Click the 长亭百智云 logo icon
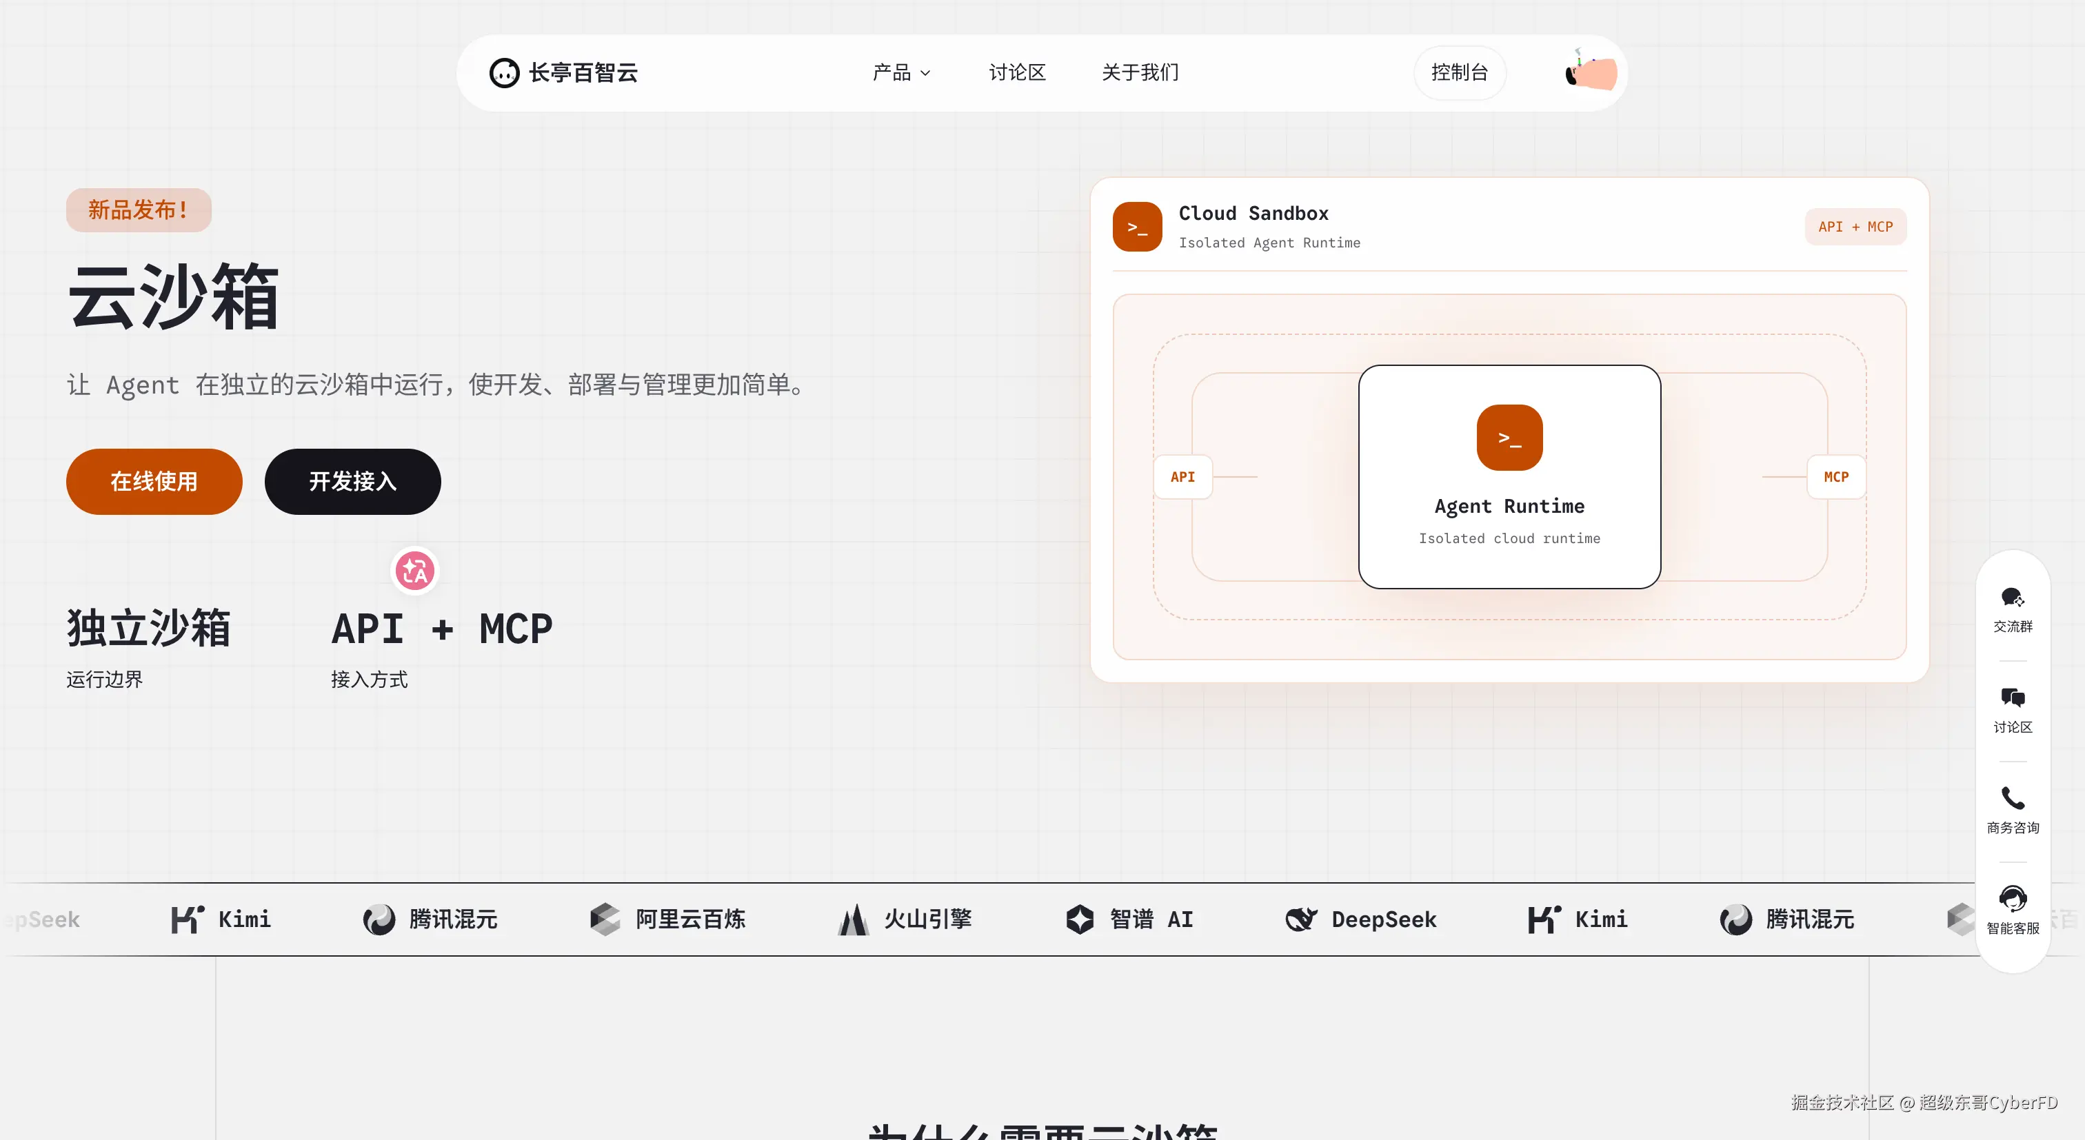The width and height of the screenshot is (2085, 1140). click(503, 73)
